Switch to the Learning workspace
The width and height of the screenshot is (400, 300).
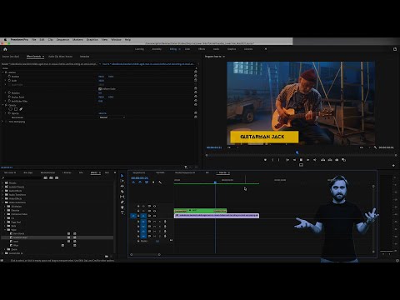(139, 49)
